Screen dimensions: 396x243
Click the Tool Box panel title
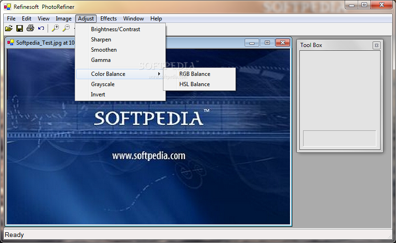click(311, 45)
